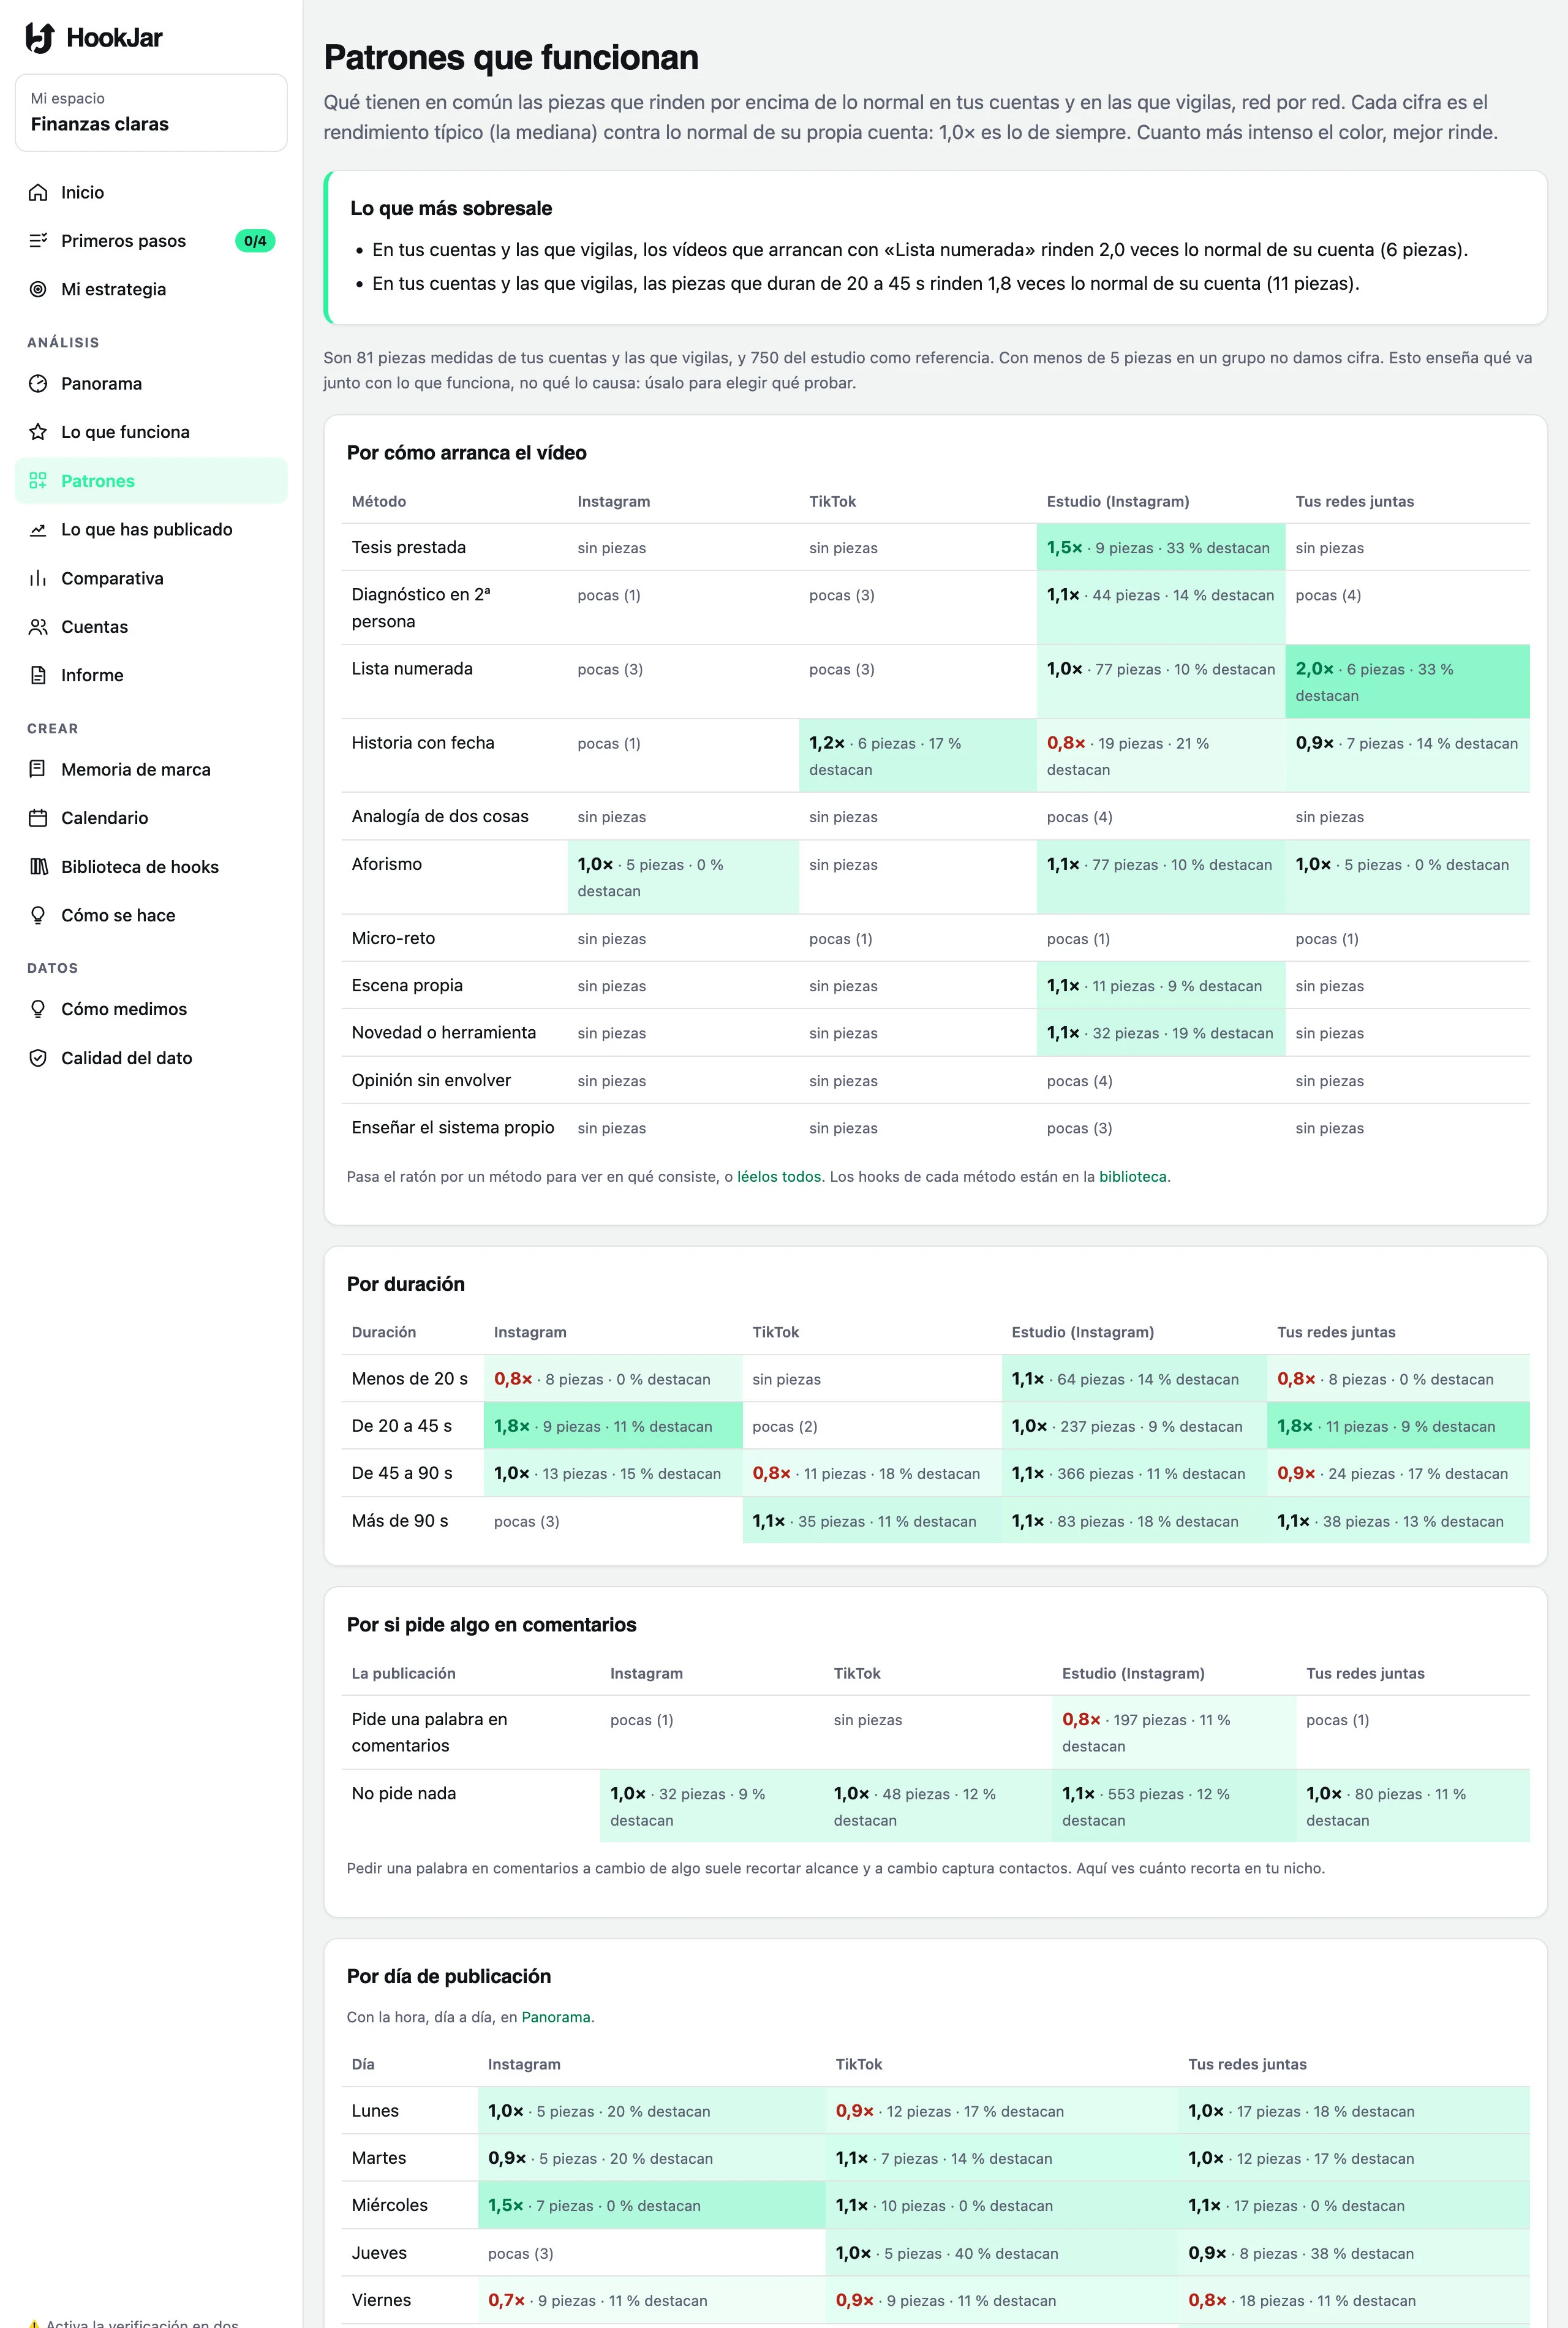The height and width of the screenshot is (2328, 1568).
Task: Click the Comparativa bar chart icon
Action: click(38, 578)
